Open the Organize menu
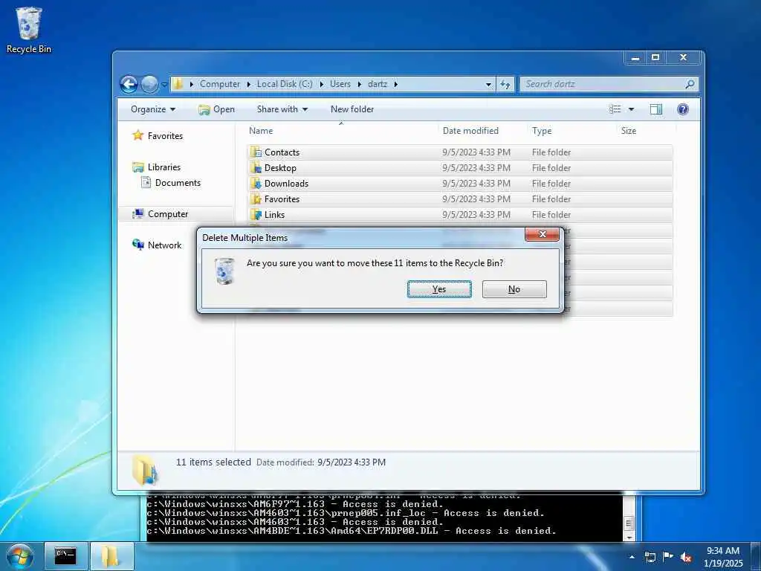Viewport: 761px width, 571px height. pos(153,109)
